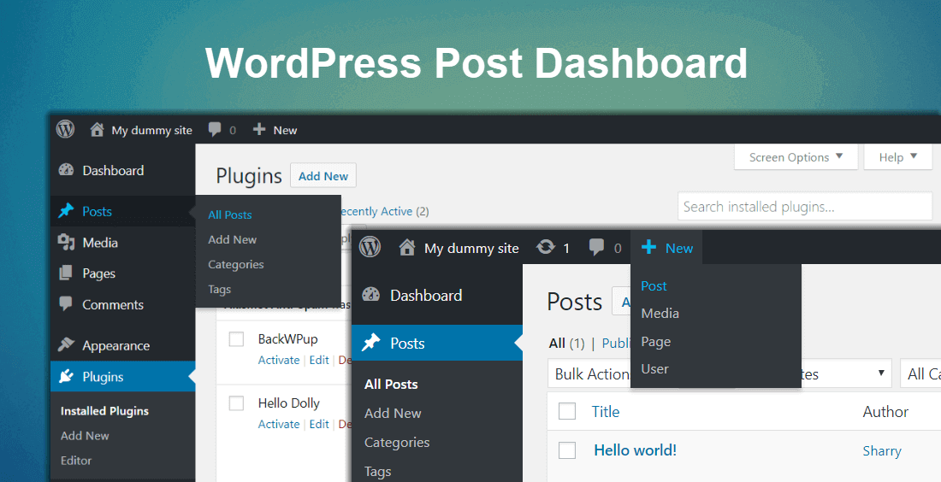Open Add New under Plugins in back sidebar
The width and height of the screenshot is (941, 482).
pyautogui.click(x=85, y=436)
